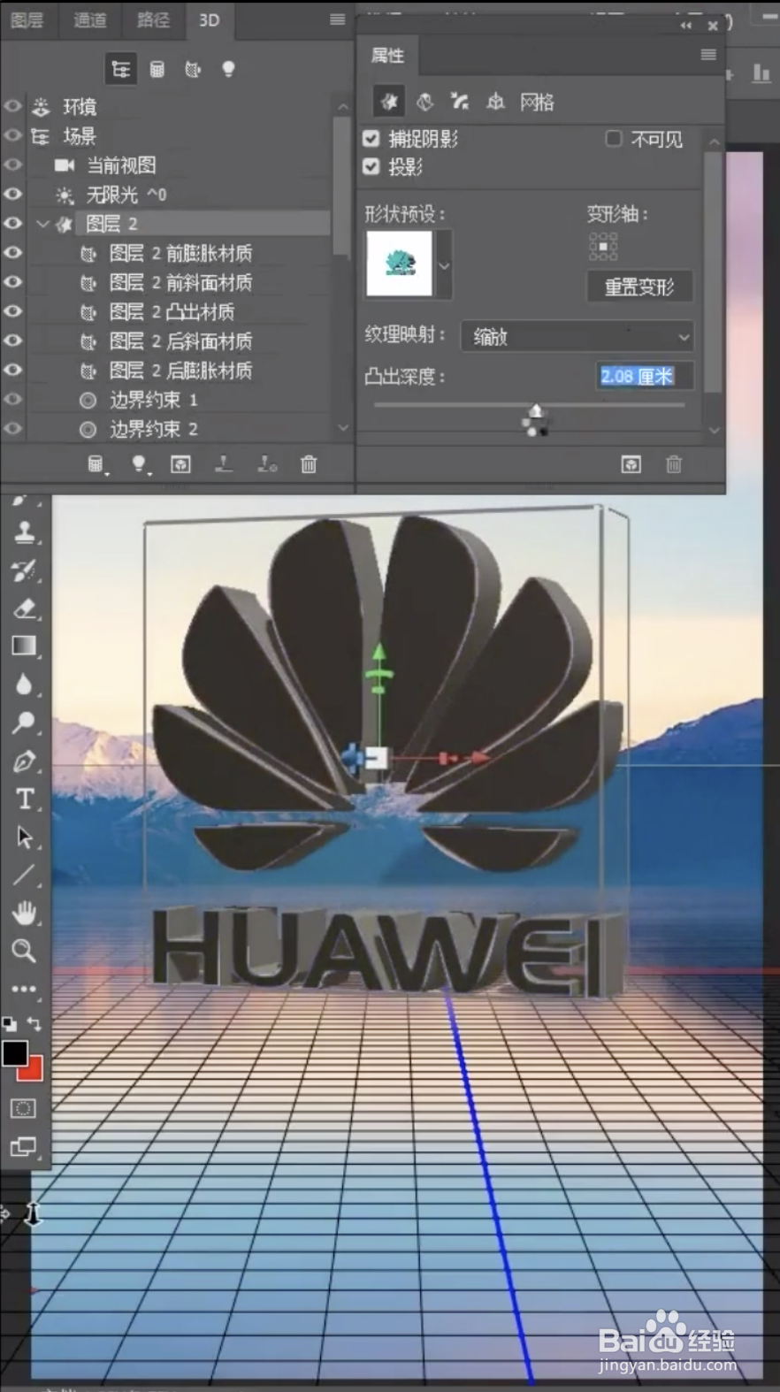Click the black foreground color swatch
The image size is (780, 1392).
13,1053
